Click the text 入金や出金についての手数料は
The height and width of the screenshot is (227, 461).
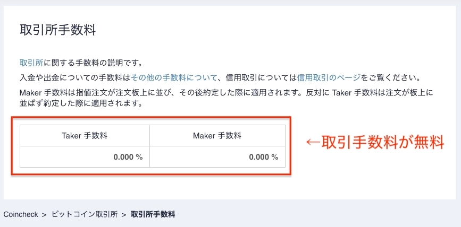point(74,78)
